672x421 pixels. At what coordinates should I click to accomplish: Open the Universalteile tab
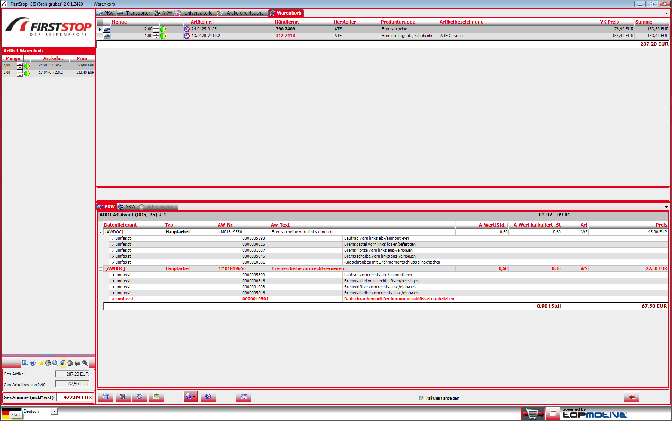click(x=194, y=13)
